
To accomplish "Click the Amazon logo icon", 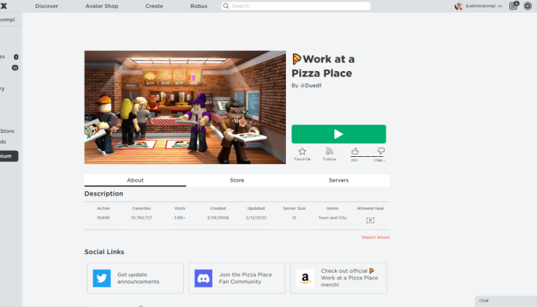I will 305,278.
